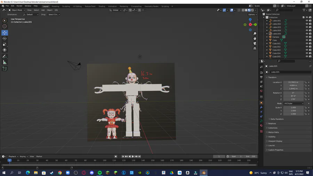Screen dimensions: 313x176
Task: Open the Render menu
Action: point(19,6)
